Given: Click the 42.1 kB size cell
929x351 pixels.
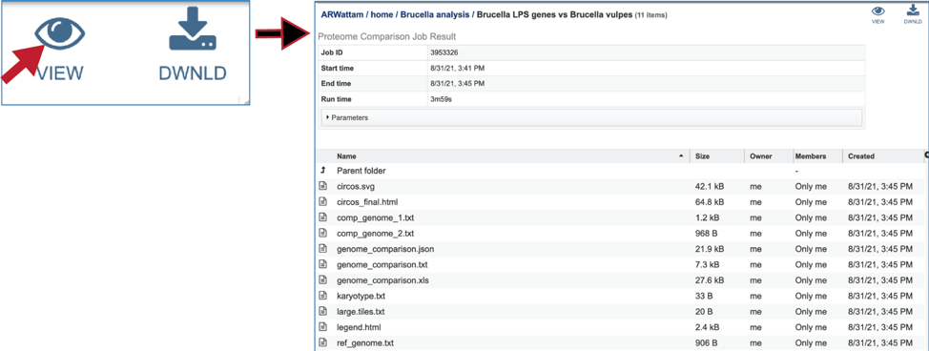Looking at the screenshot, I should click(x=710, y=186).
